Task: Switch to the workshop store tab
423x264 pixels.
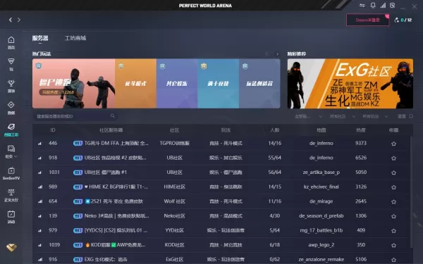Action: click(x=75, y=38)
